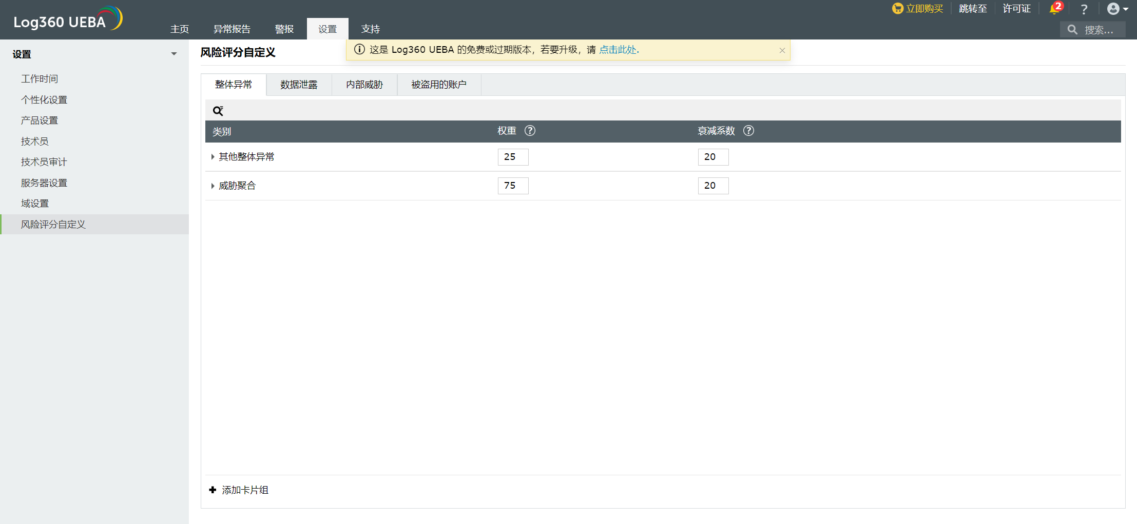This screenshot has height=524, width=1137.
Task: Open 技术员 in the sidebar
Action: [35, 142]
